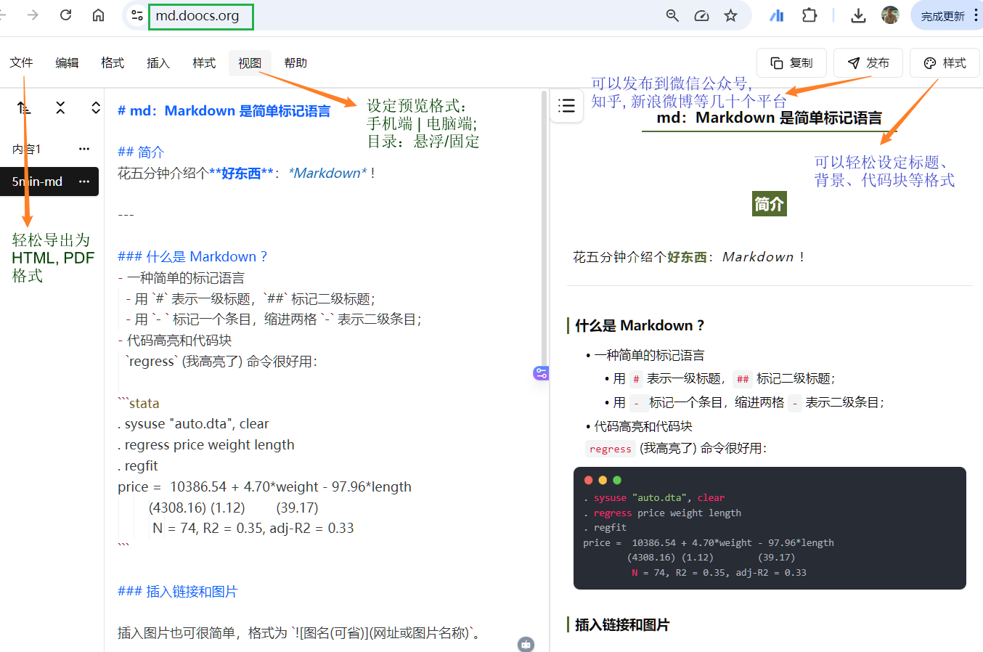Screen dimensions: 983x652
Task: Open the table of contents icon in preview
Action: 566,105
